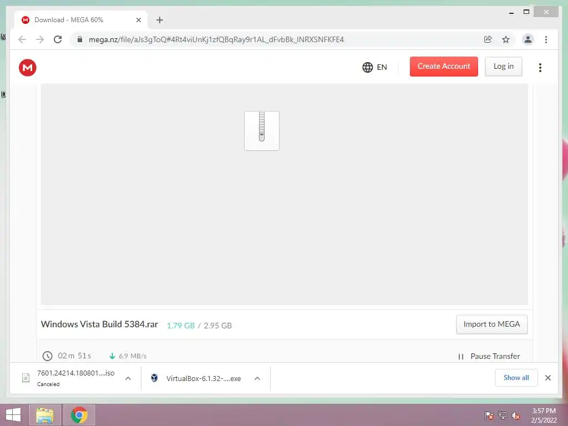Viewport: 568px width, 426px height.
Task: Click the VirtualBox download file icon
Action: click(154, 378)
